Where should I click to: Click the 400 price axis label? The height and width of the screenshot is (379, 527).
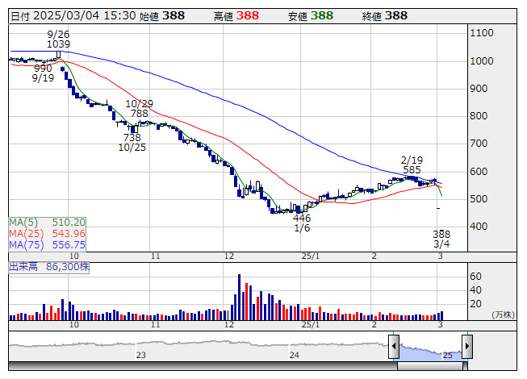(x=479, y=227)
